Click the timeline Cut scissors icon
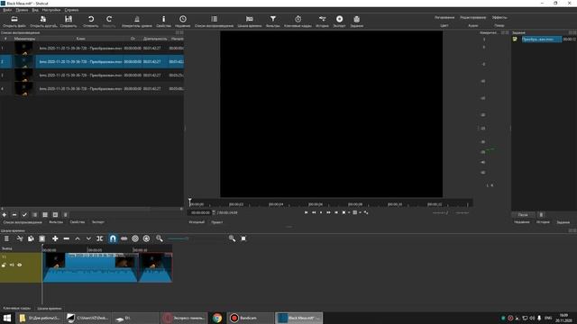This screenshot has width=577, height=324. click(x=20, y=238)
